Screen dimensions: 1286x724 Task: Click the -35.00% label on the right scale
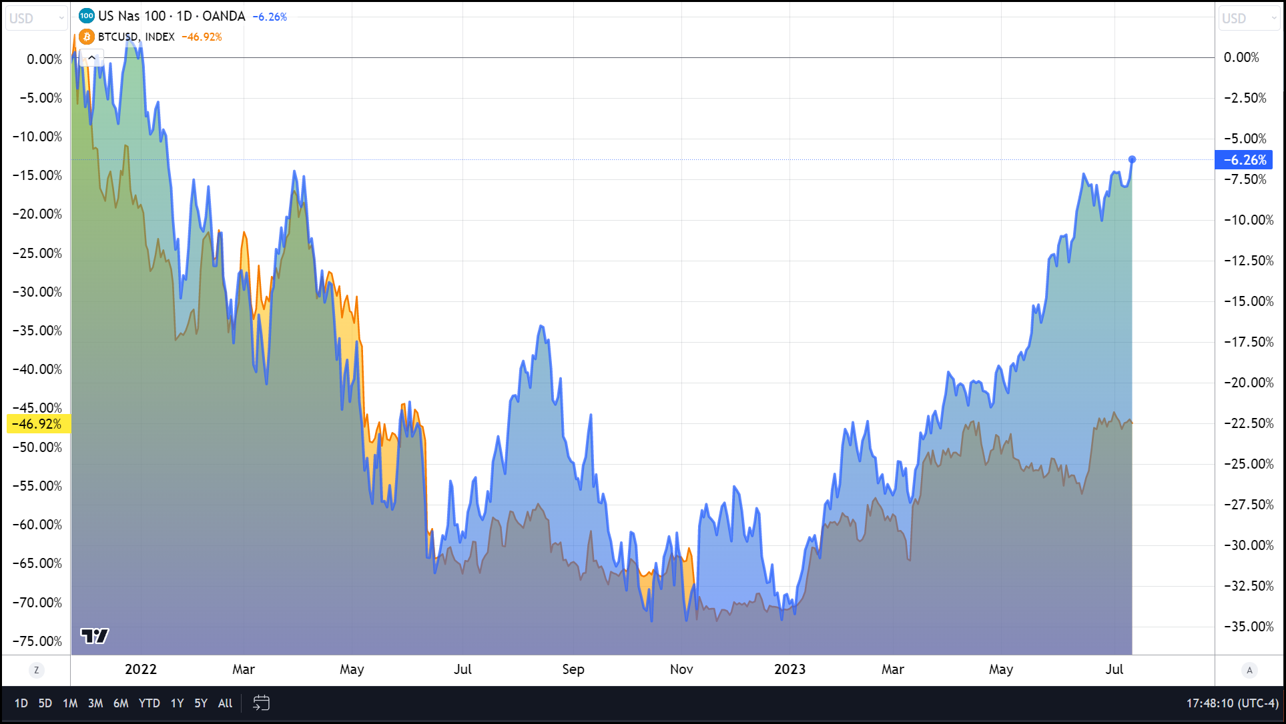coord(1249,627)
